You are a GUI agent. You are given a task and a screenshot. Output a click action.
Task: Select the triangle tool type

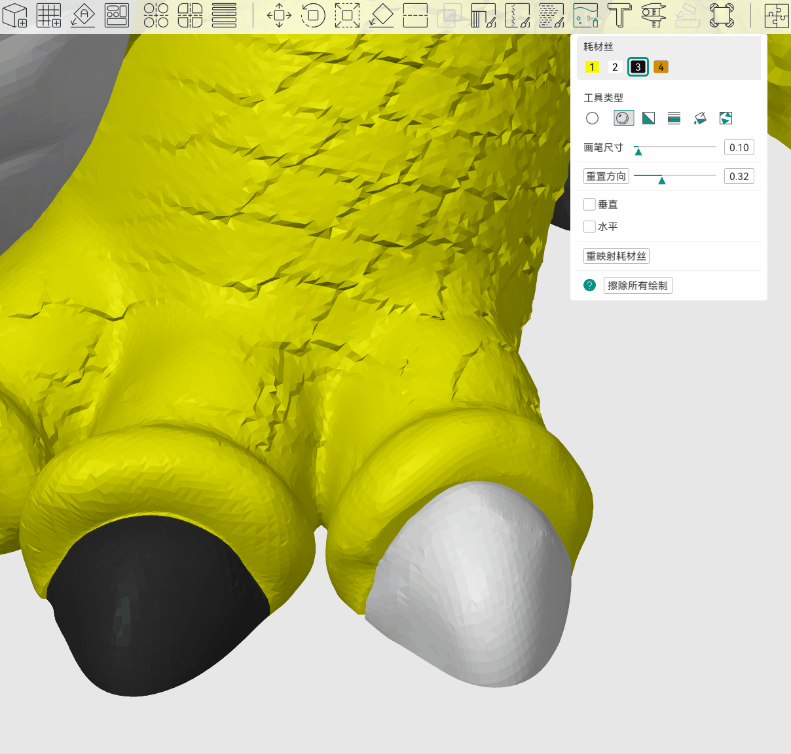[x=648, y=118]
